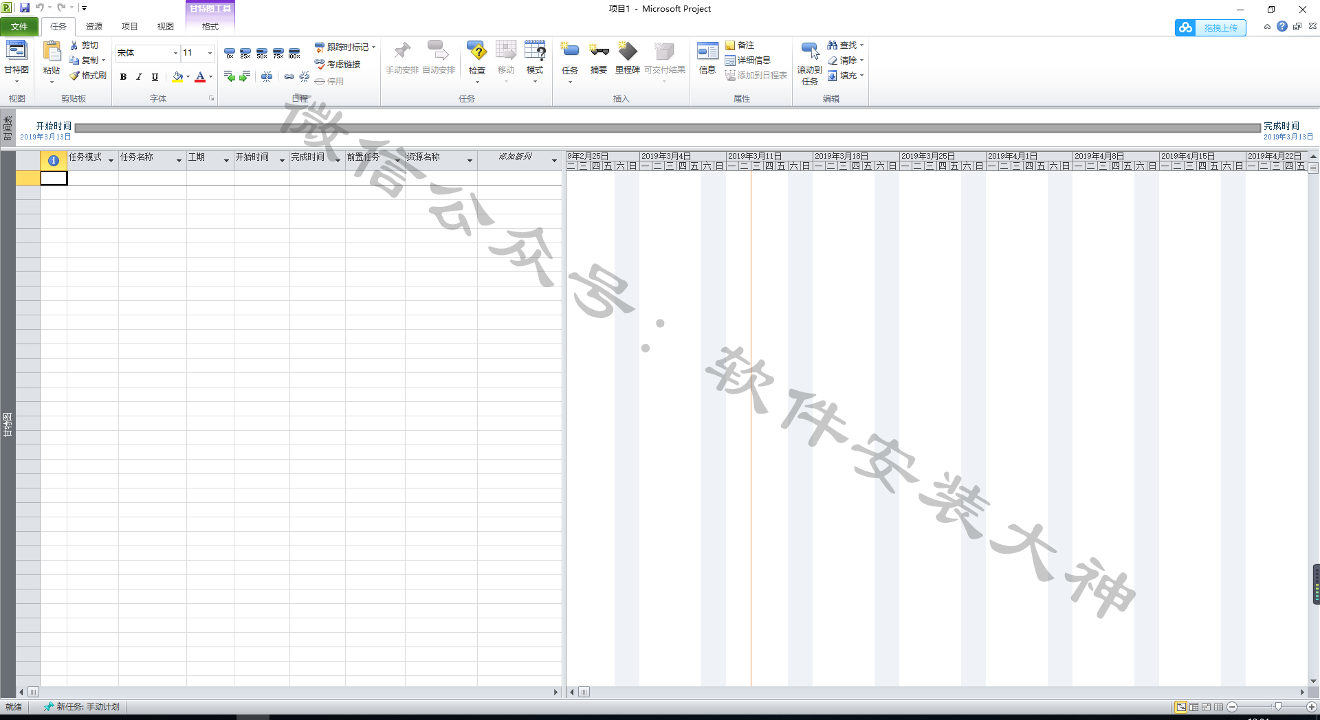Open the font name 宋体 dropdown

pos(175,53)
